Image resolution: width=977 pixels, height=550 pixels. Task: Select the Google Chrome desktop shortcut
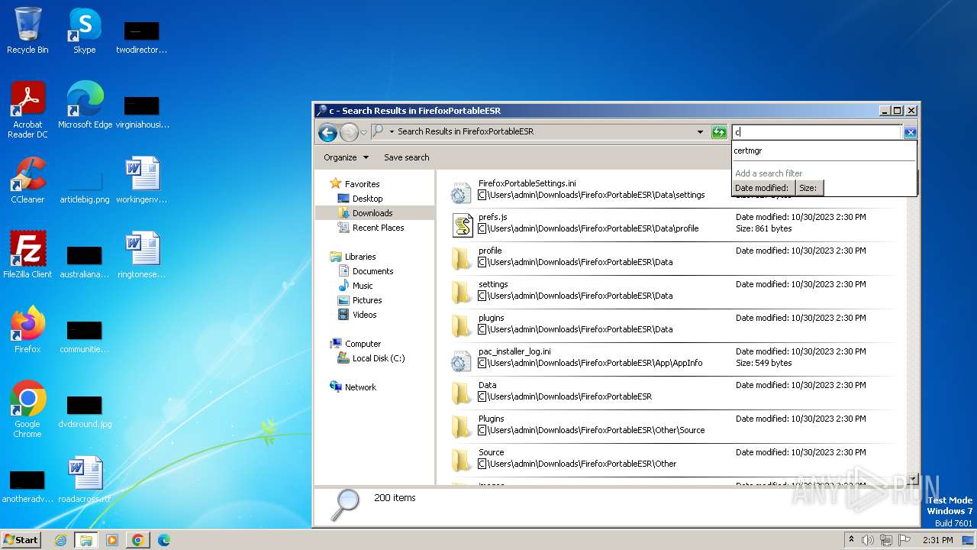pos(27,409)
